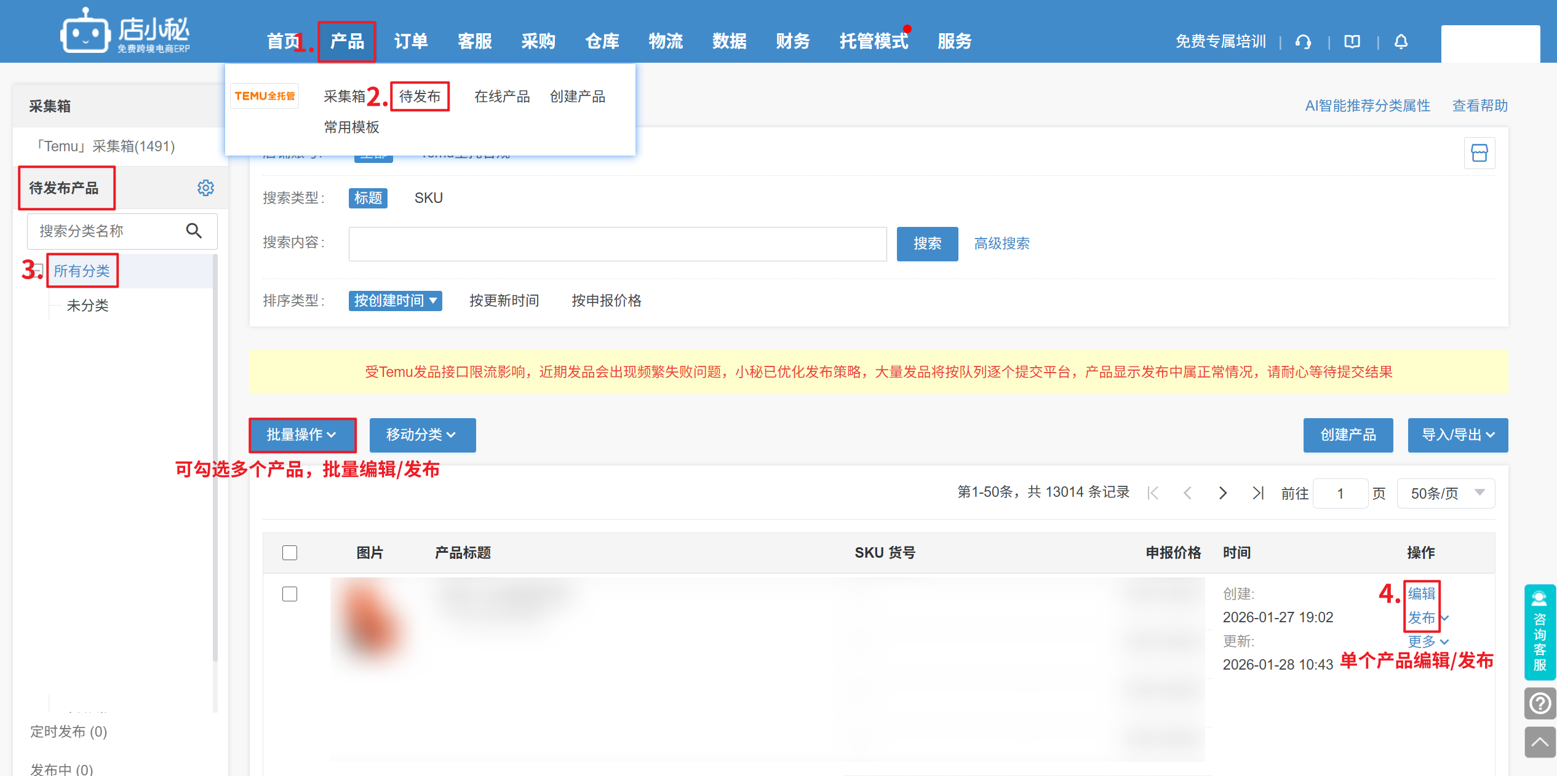This screenshot has height=776, width=1557.
Task: Open the 咨询客服 floating widget
Action: [1540, 632]
